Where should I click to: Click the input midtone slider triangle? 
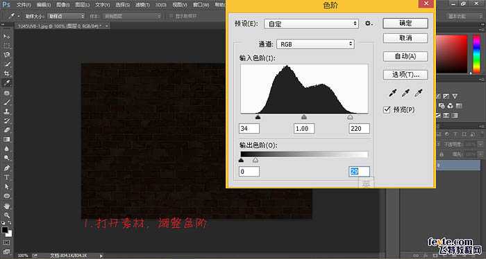pyautogui.click(x=304, y=117)
